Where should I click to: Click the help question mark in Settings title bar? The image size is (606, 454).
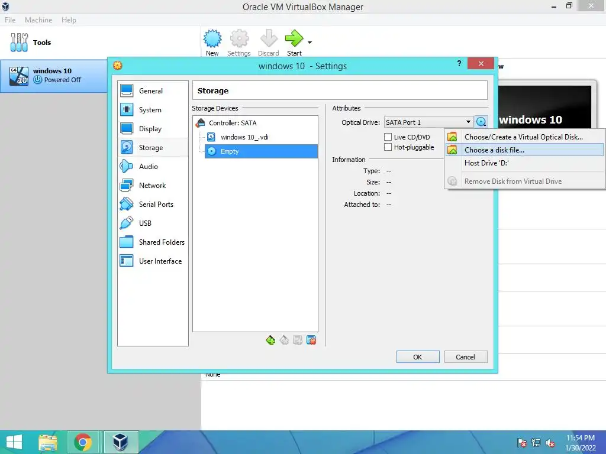[x=459, y=63]
